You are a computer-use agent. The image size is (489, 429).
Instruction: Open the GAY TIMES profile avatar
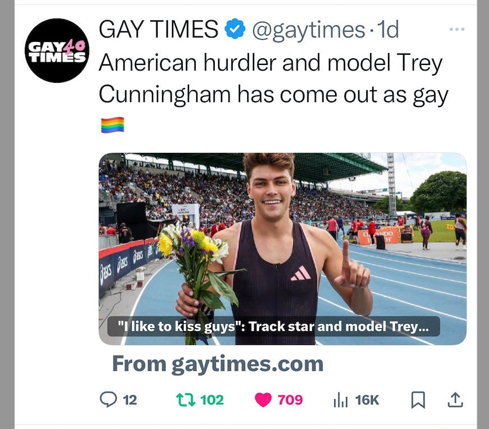[57, 50]
